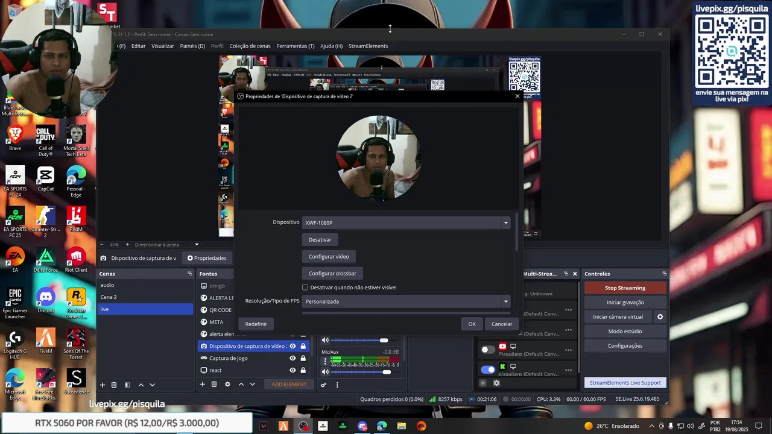
Task: Unlock the 'react' source
Action: pyautogui.click(x=303, y=370)
